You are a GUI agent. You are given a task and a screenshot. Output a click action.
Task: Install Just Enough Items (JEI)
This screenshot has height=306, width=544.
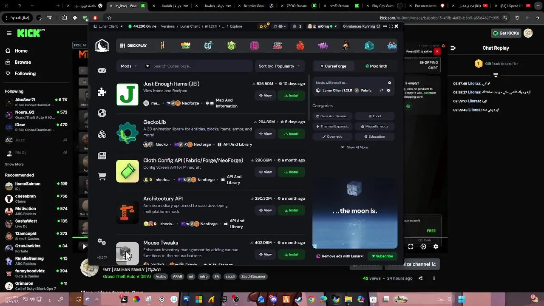point(291,95)
